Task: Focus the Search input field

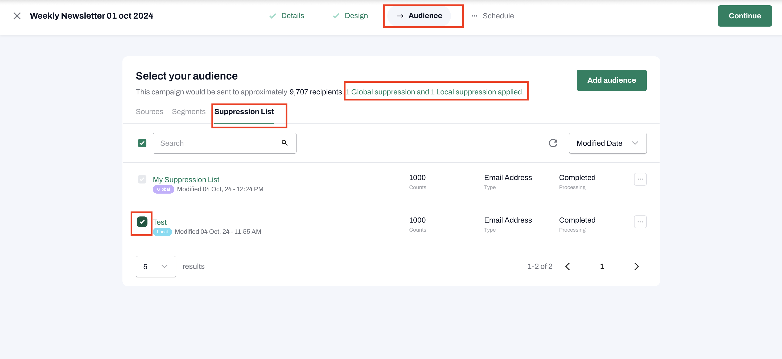Action: (224, 143)
